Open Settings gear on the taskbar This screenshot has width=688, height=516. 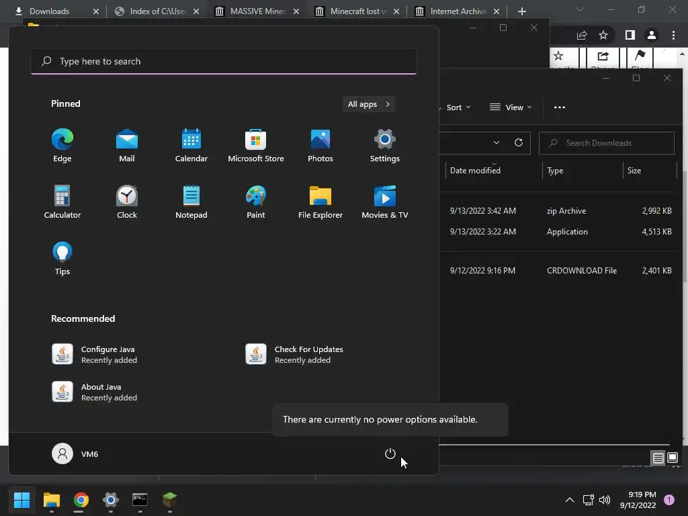click(x=111, y=499)
